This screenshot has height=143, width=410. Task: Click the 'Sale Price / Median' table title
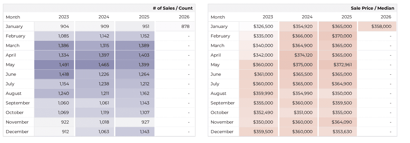coord(372,8)
